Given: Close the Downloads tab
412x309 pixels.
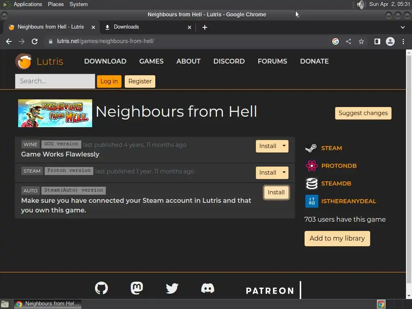Looking at the screenshot, I should [x=190, y=27].
